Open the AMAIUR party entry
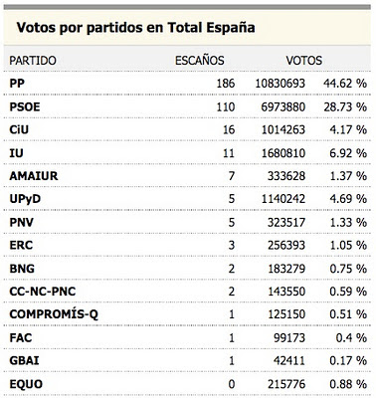Image resolution: width=376 pixels, height=398 pixels. tap(34, 176)
